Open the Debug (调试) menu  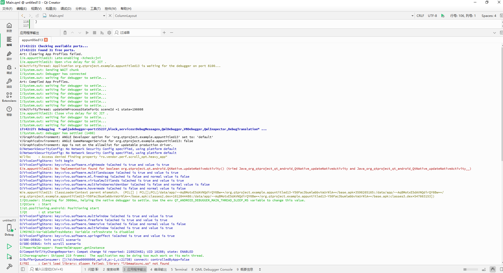coord(66,9)
